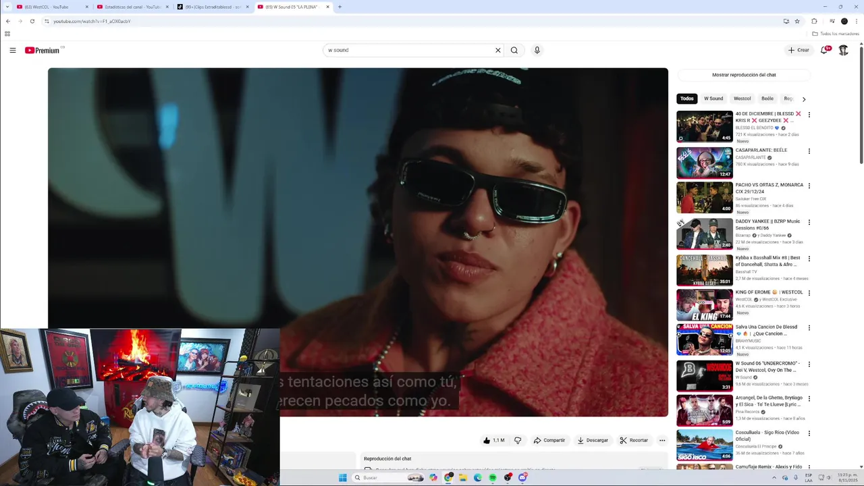Open the Crear menu
Viewport: 864px width, 486px height.
[x=799, y=50]
